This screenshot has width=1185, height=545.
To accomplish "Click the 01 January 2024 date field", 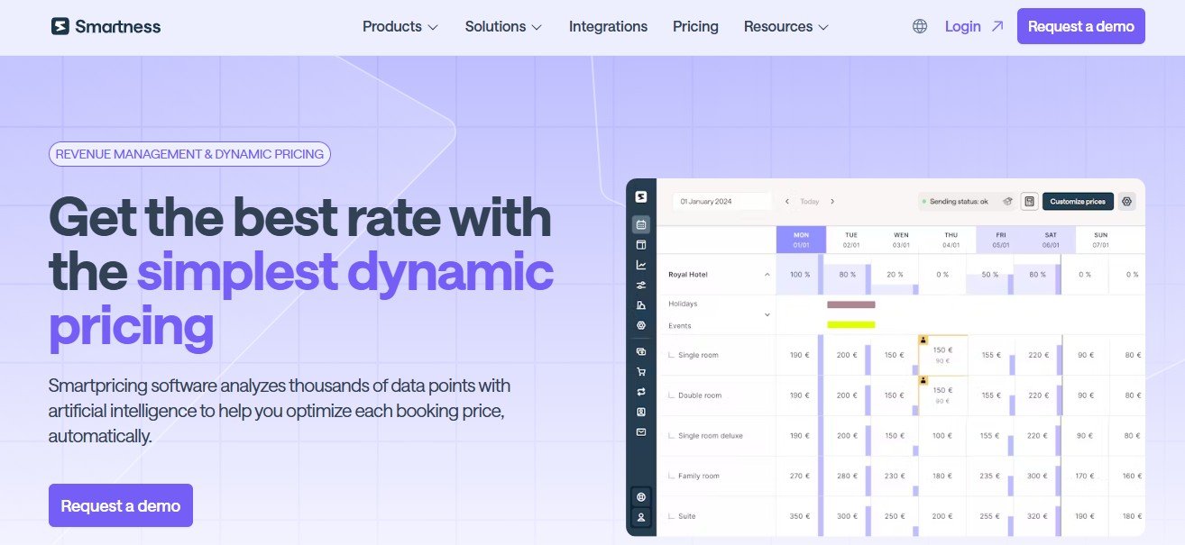I will tap(721, 202).
